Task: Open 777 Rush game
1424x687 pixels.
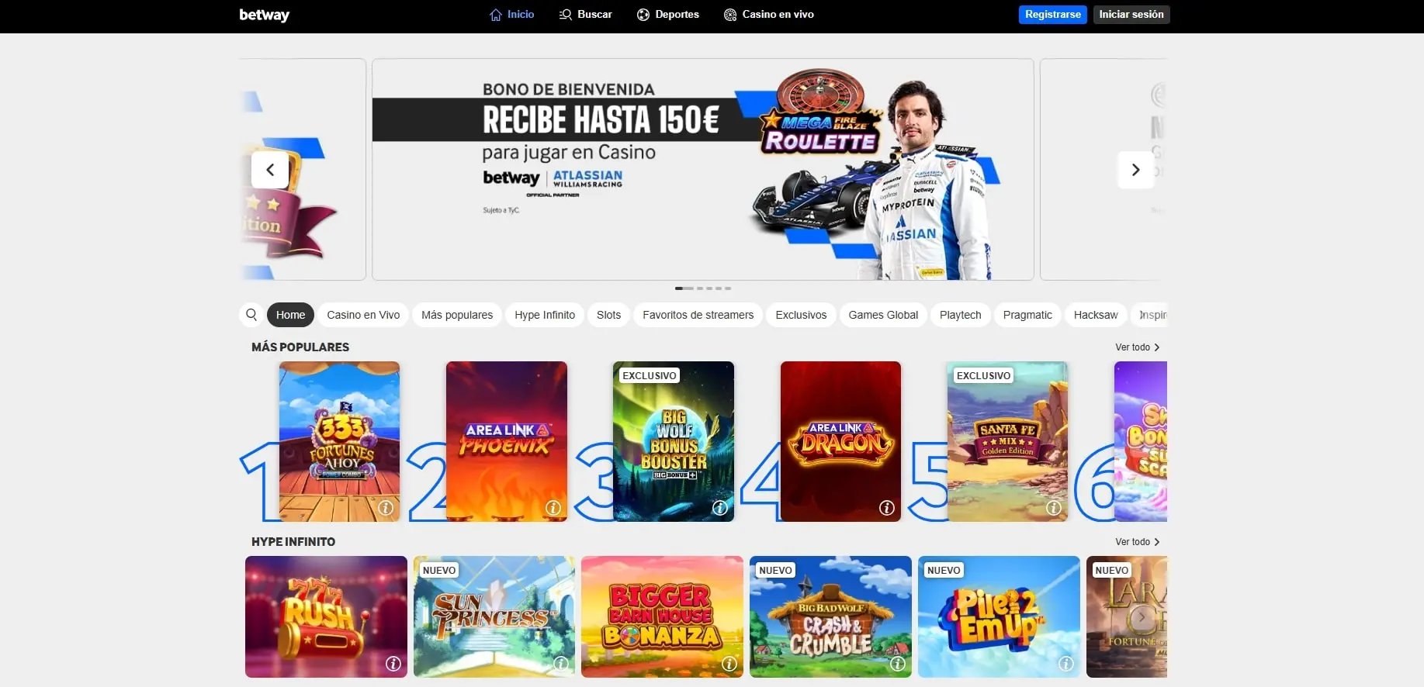Action: 326,617
